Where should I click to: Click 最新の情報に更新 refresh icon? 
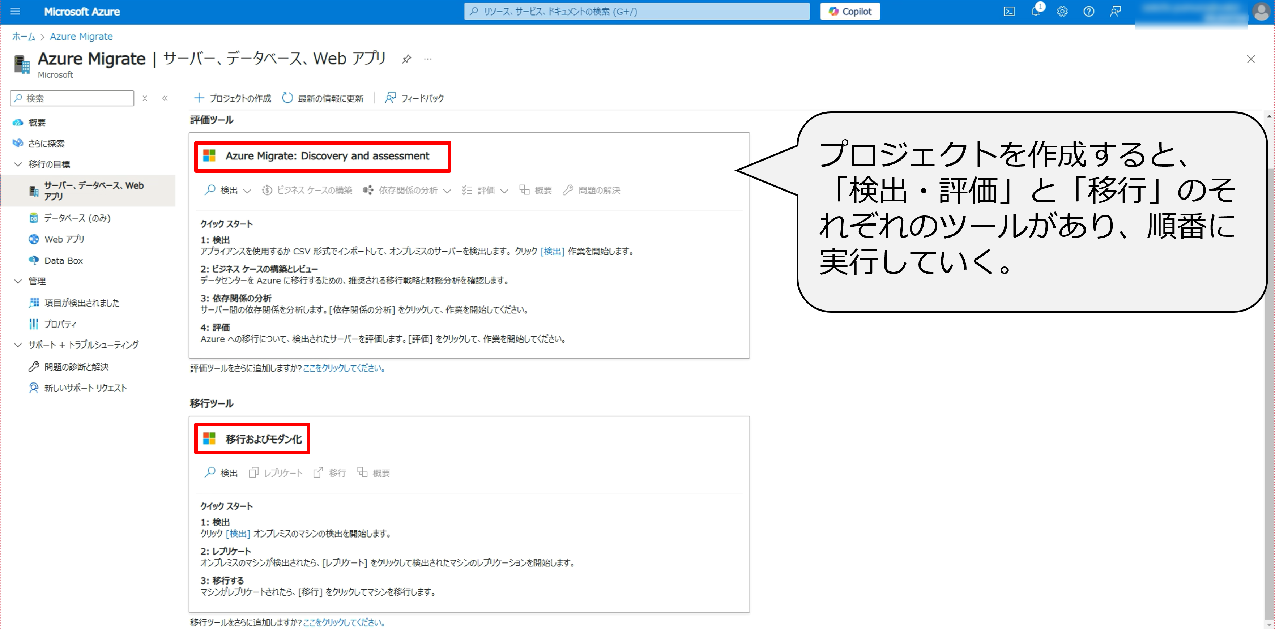click(x=287, y=98)
